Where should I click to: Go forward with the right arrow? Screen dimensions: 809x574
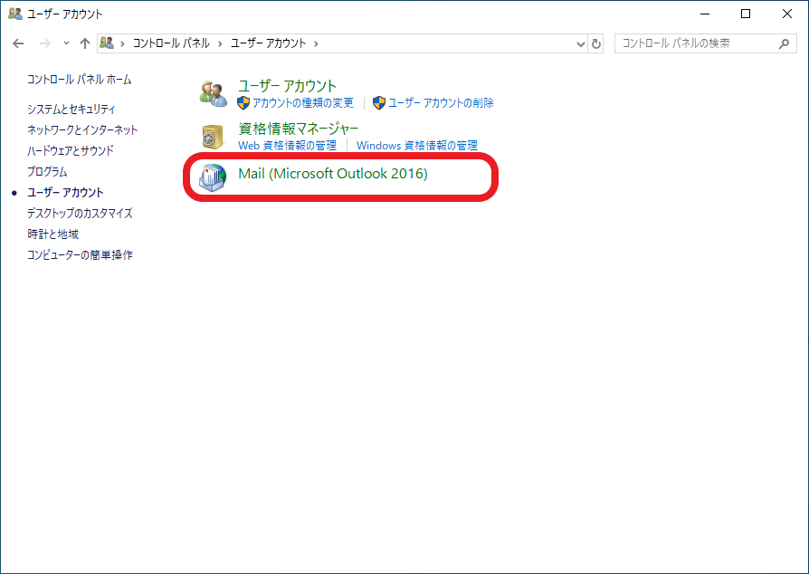click(45, 43)
